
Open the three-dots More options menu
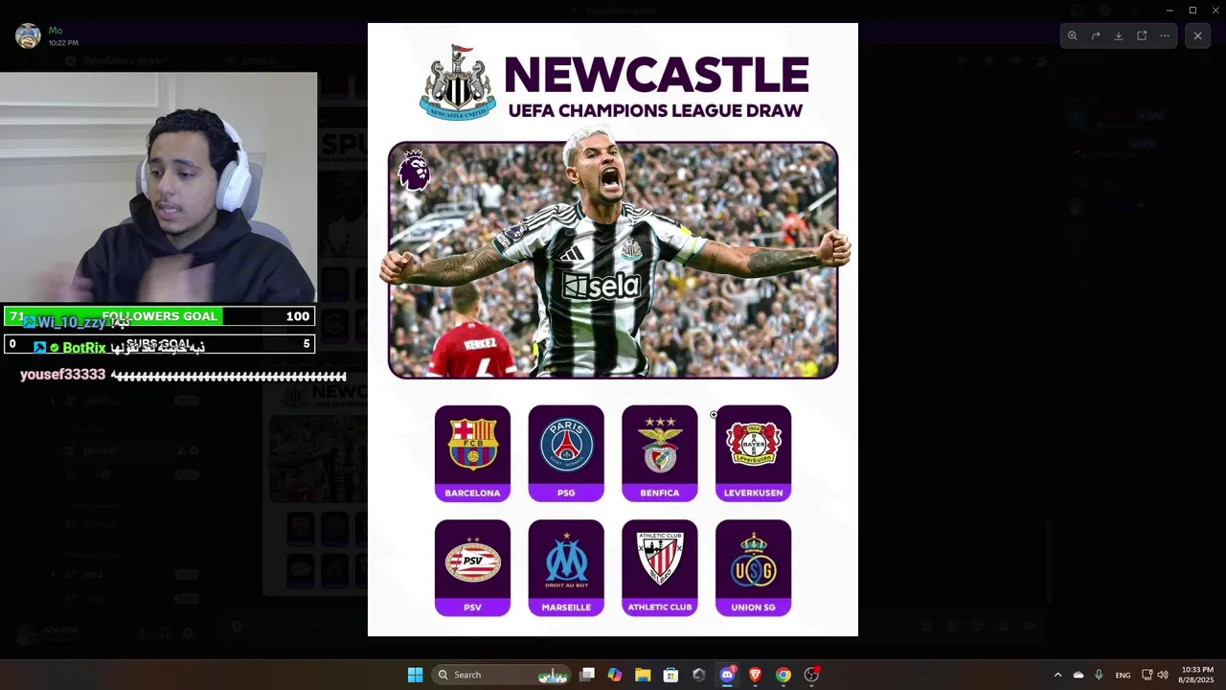click(1165, 35)
